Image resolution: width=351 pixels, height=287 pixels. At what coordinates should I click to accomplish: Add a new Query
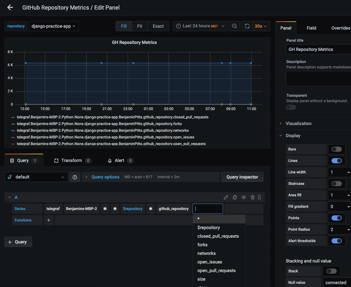coord(18,242)
